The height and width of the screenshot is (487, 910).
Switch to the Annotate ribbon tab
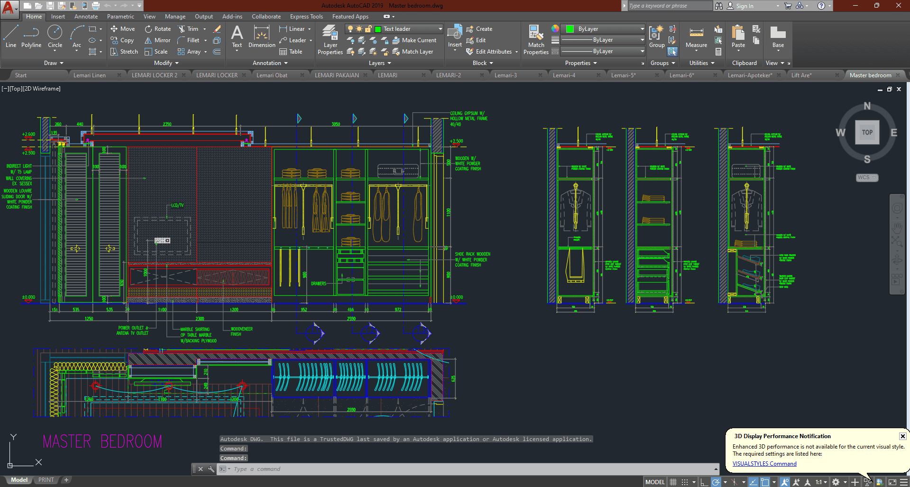pos(86,17)
